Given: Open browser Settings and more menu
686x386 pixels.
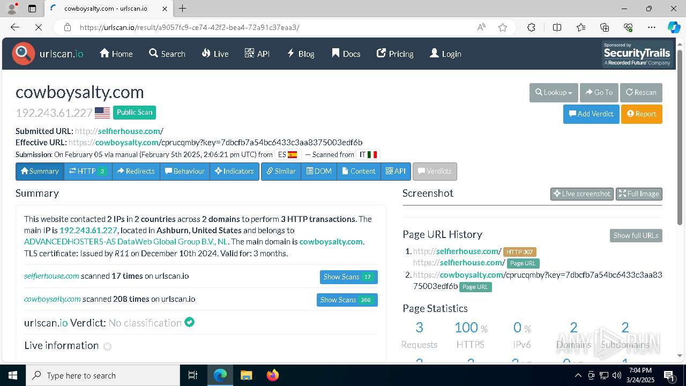Looking at the screenshot, I should [x=652, y=27].
